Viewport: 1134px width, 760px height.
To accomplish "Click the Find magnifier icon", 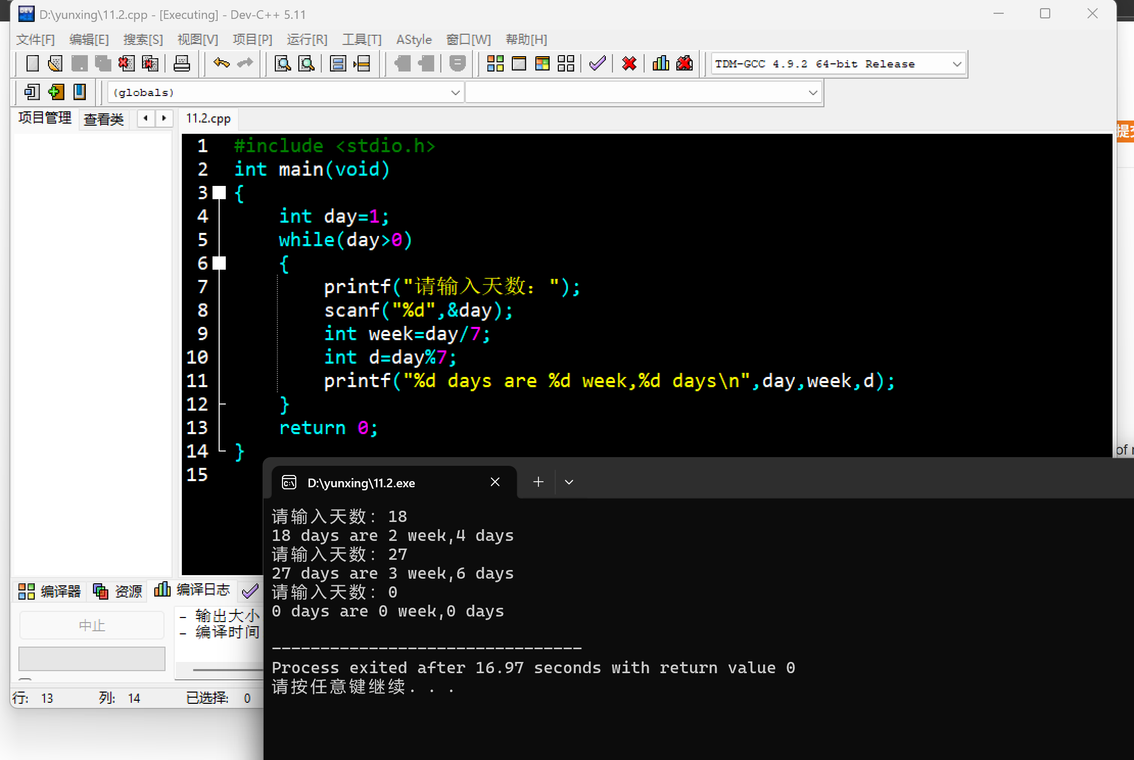I will pos(282,63).
